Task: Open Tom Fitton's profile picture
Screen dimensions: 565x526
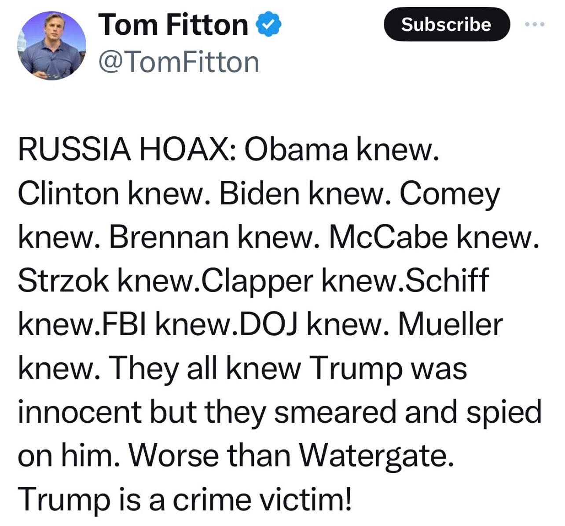Action: tap(52, 45)
